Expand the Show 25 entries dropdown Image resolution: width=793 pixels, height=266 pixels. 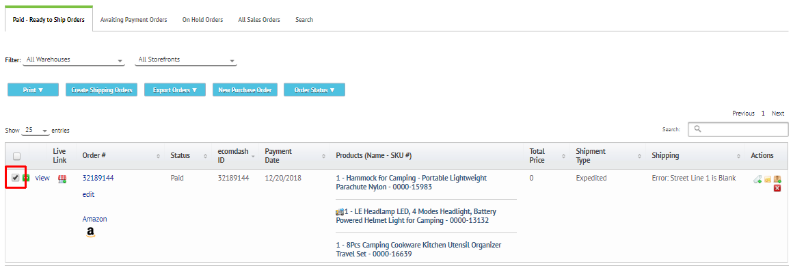pos(36,131)
